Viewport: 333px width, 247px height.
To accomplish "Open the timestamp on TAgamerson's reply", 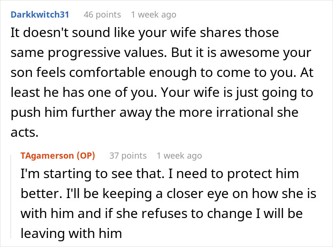I will point(179,156).
